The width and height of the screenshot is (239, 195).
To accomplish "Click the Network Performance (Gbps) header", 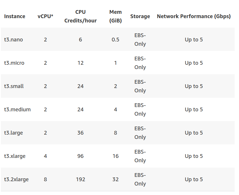I will click(x=194, y=16).
